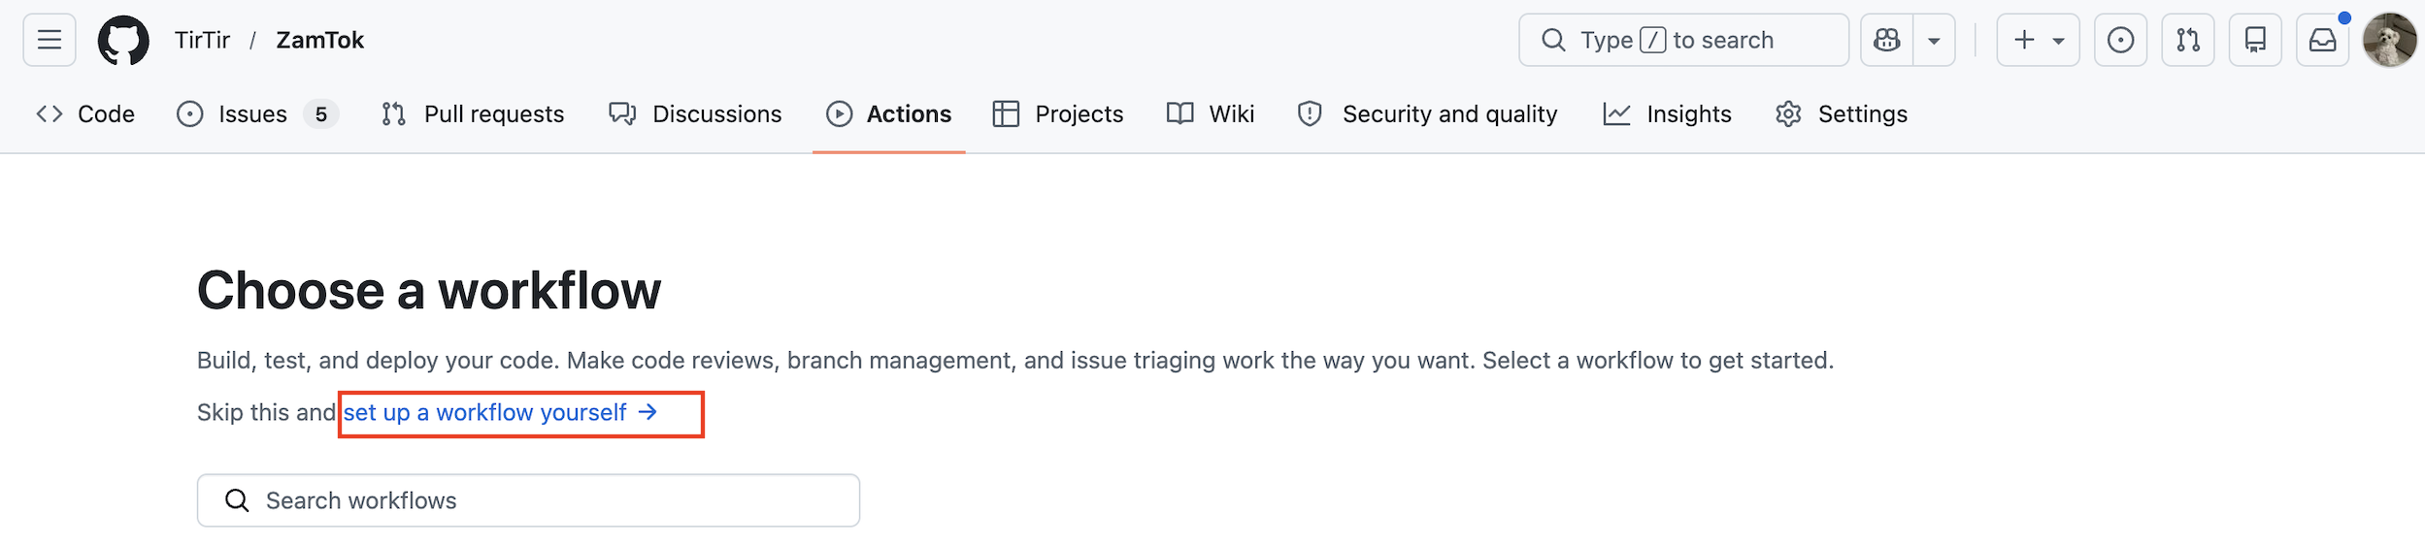Image resolution: width=2425 pixels, height=545 pixels.
Task: Open the Issues tab
Action: click(257, 114)
